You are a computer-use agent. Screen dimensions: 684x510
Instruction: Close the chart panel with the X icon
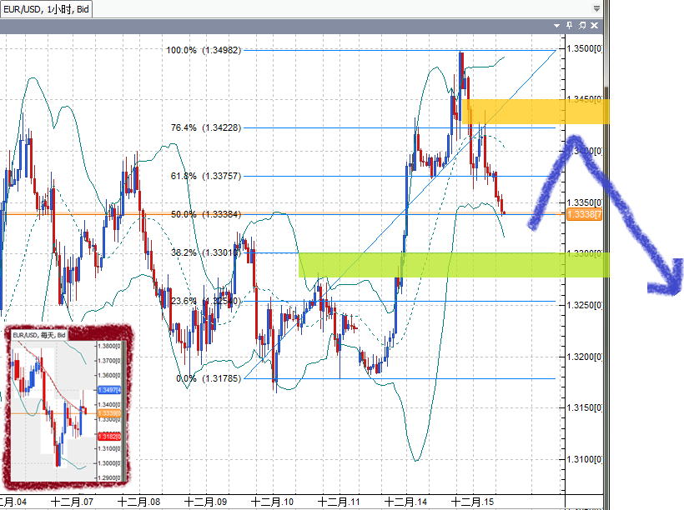coord(594,25)
